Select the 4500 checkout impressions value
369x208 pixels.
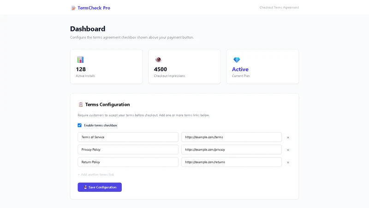[x=160, y=69]
